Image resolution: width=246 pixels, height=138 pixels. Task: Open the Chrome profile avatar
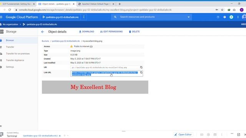[242, 10]
